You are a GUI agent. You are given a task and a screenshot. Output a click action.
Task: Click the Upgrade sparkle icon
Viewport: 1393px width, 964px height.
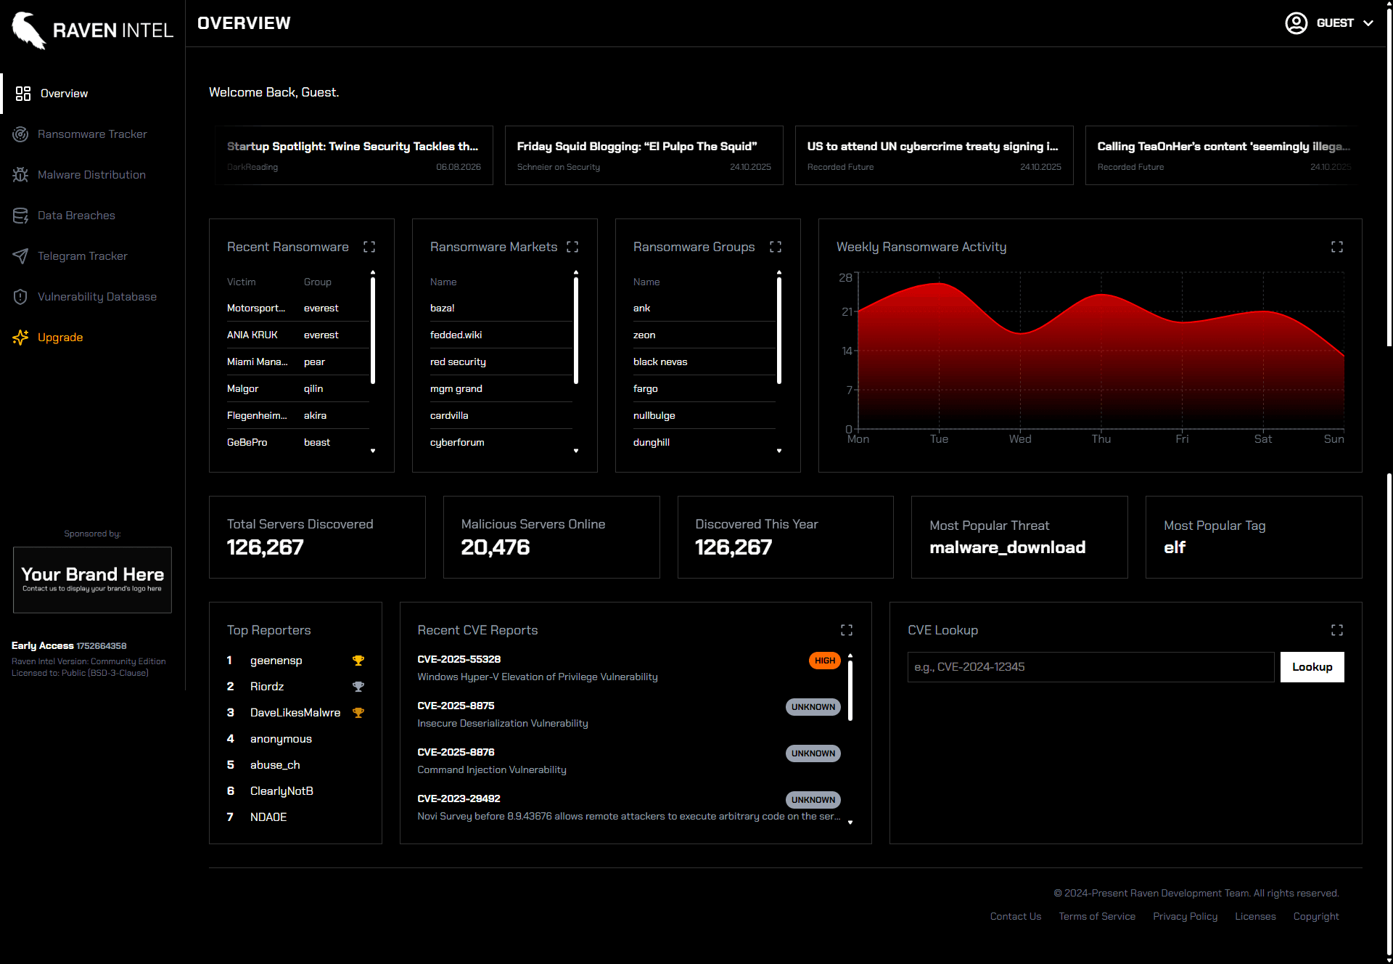[x=20, y=338]
